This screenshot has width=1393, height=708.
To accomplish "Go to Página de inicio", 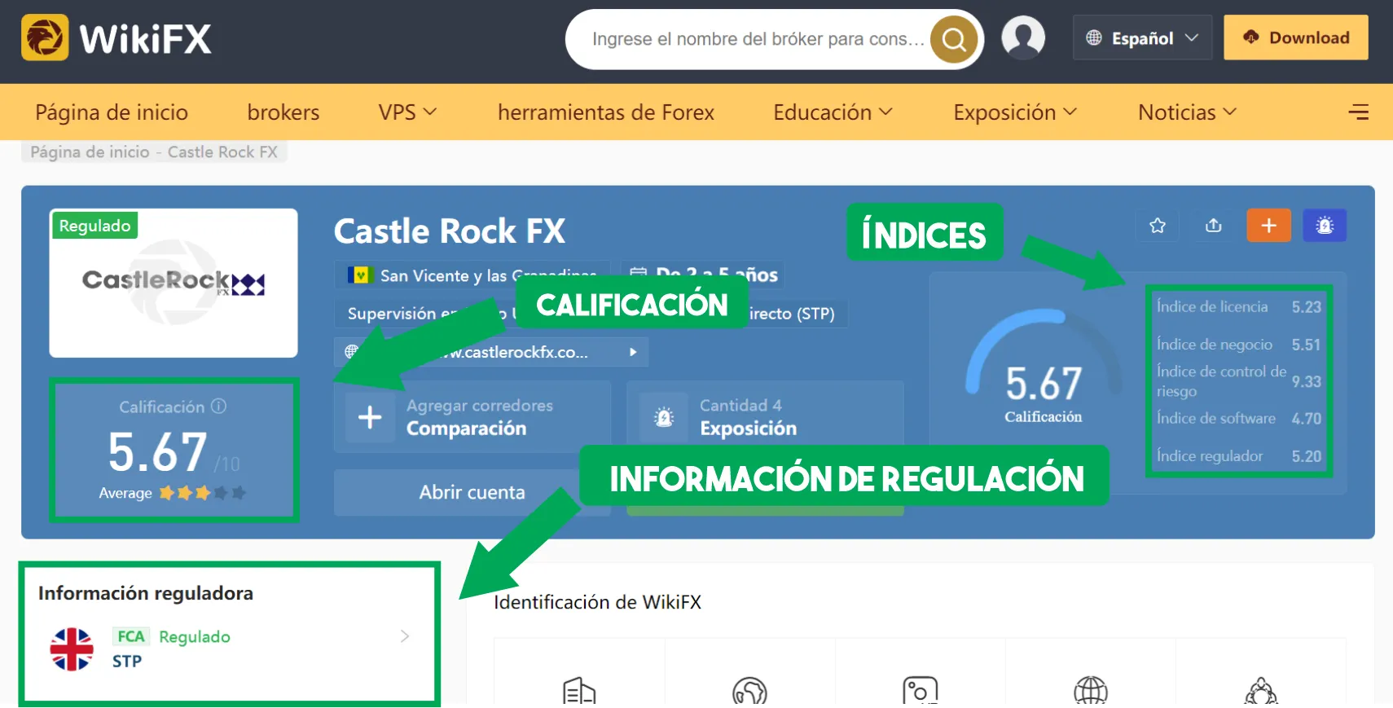I will tap(112, 112).
